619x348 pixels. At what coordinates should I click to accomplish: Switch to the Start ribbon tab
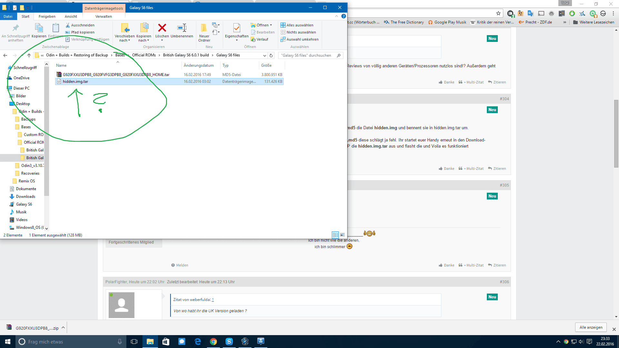coord(25,16)
